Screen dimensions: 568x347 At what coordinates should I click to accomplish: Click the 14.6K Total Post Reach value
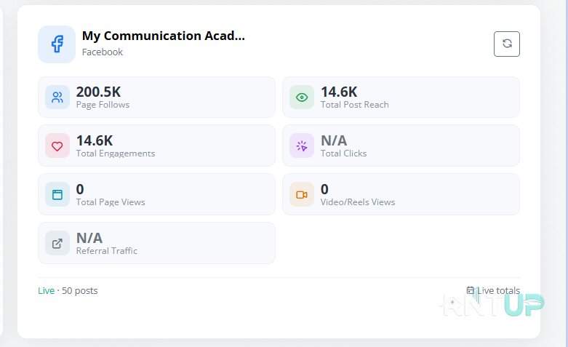(x=339, y=92)
